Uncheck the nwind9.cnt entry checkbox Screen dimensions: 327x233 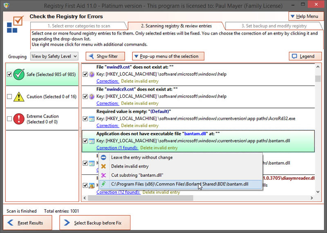[85, 74]
